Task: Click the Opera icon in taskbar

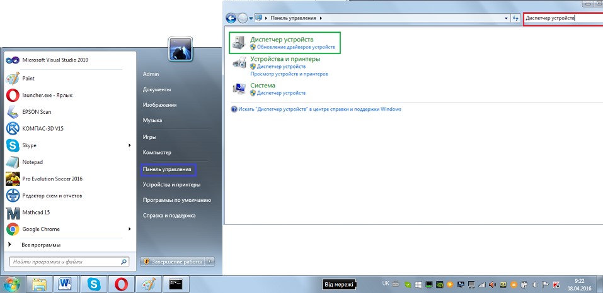Action: pos(120,284)
